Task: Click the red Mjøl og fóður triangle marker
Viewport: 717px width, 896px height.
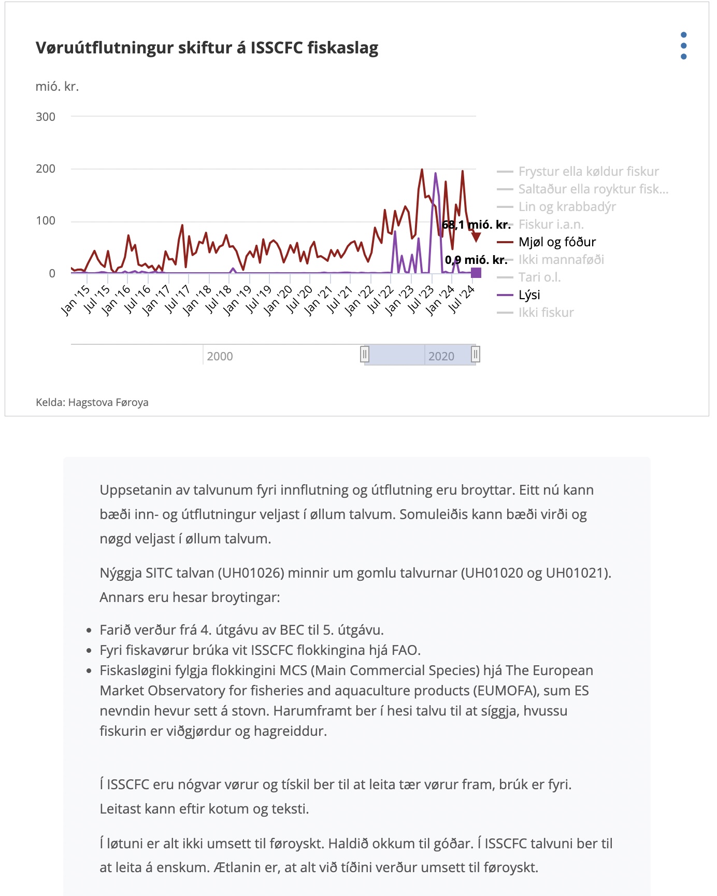Action: click(476, 237)
